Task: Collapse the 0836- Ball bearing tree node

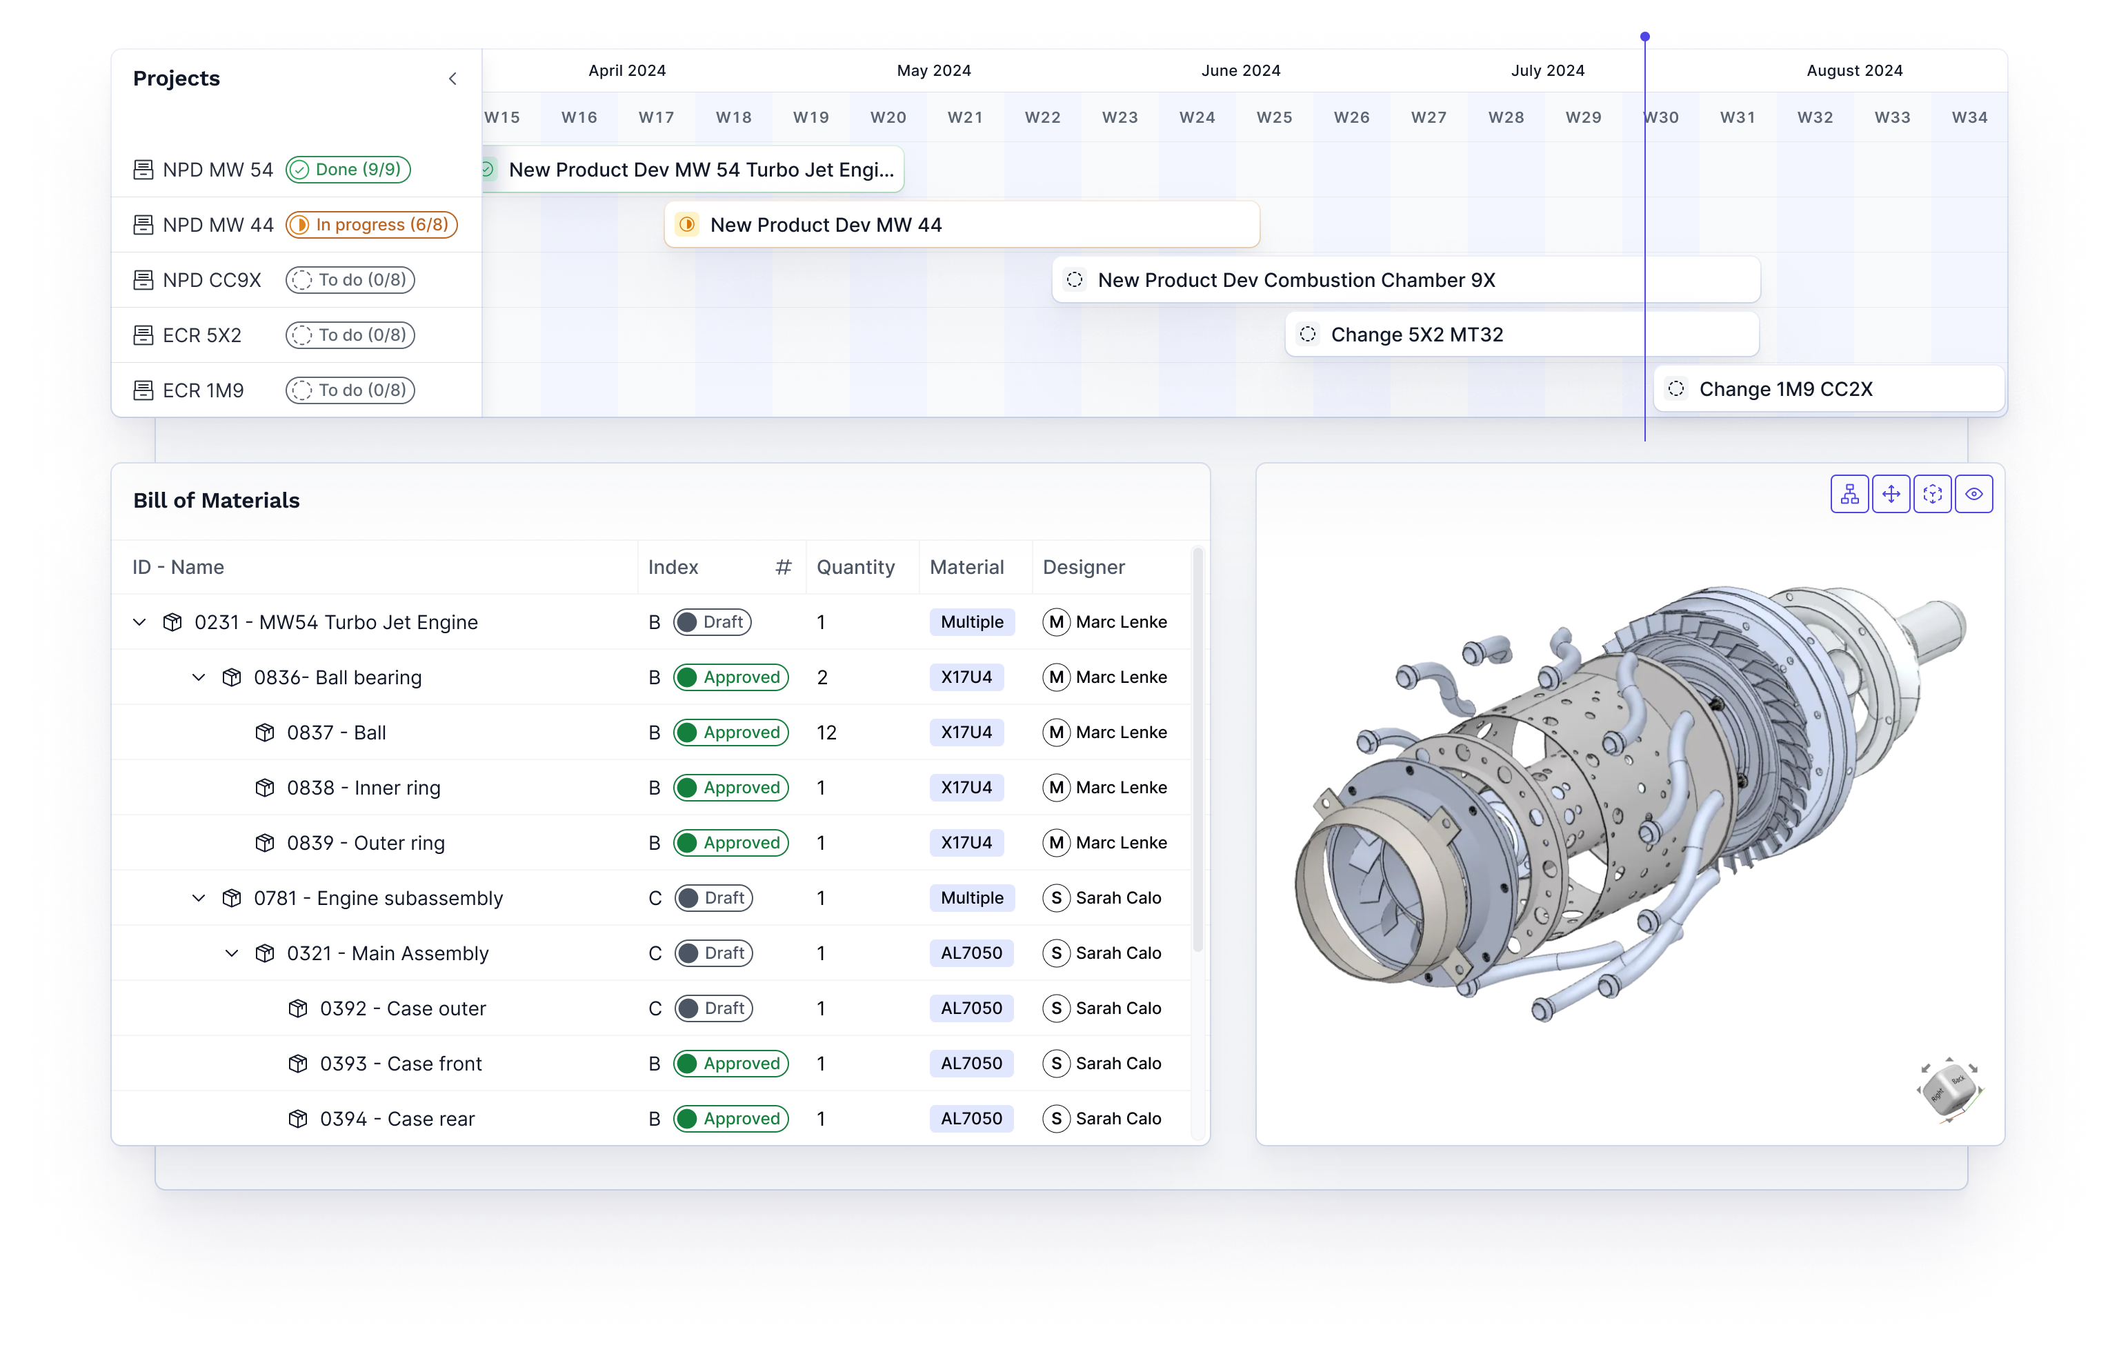Action: point(199,677)
